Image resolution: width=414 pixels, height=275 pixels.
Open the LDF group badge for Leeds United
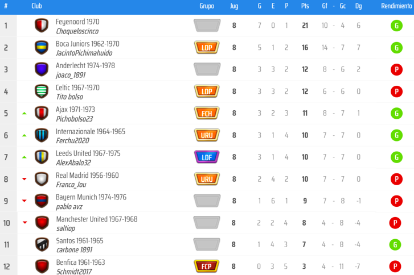click(207, 157)
